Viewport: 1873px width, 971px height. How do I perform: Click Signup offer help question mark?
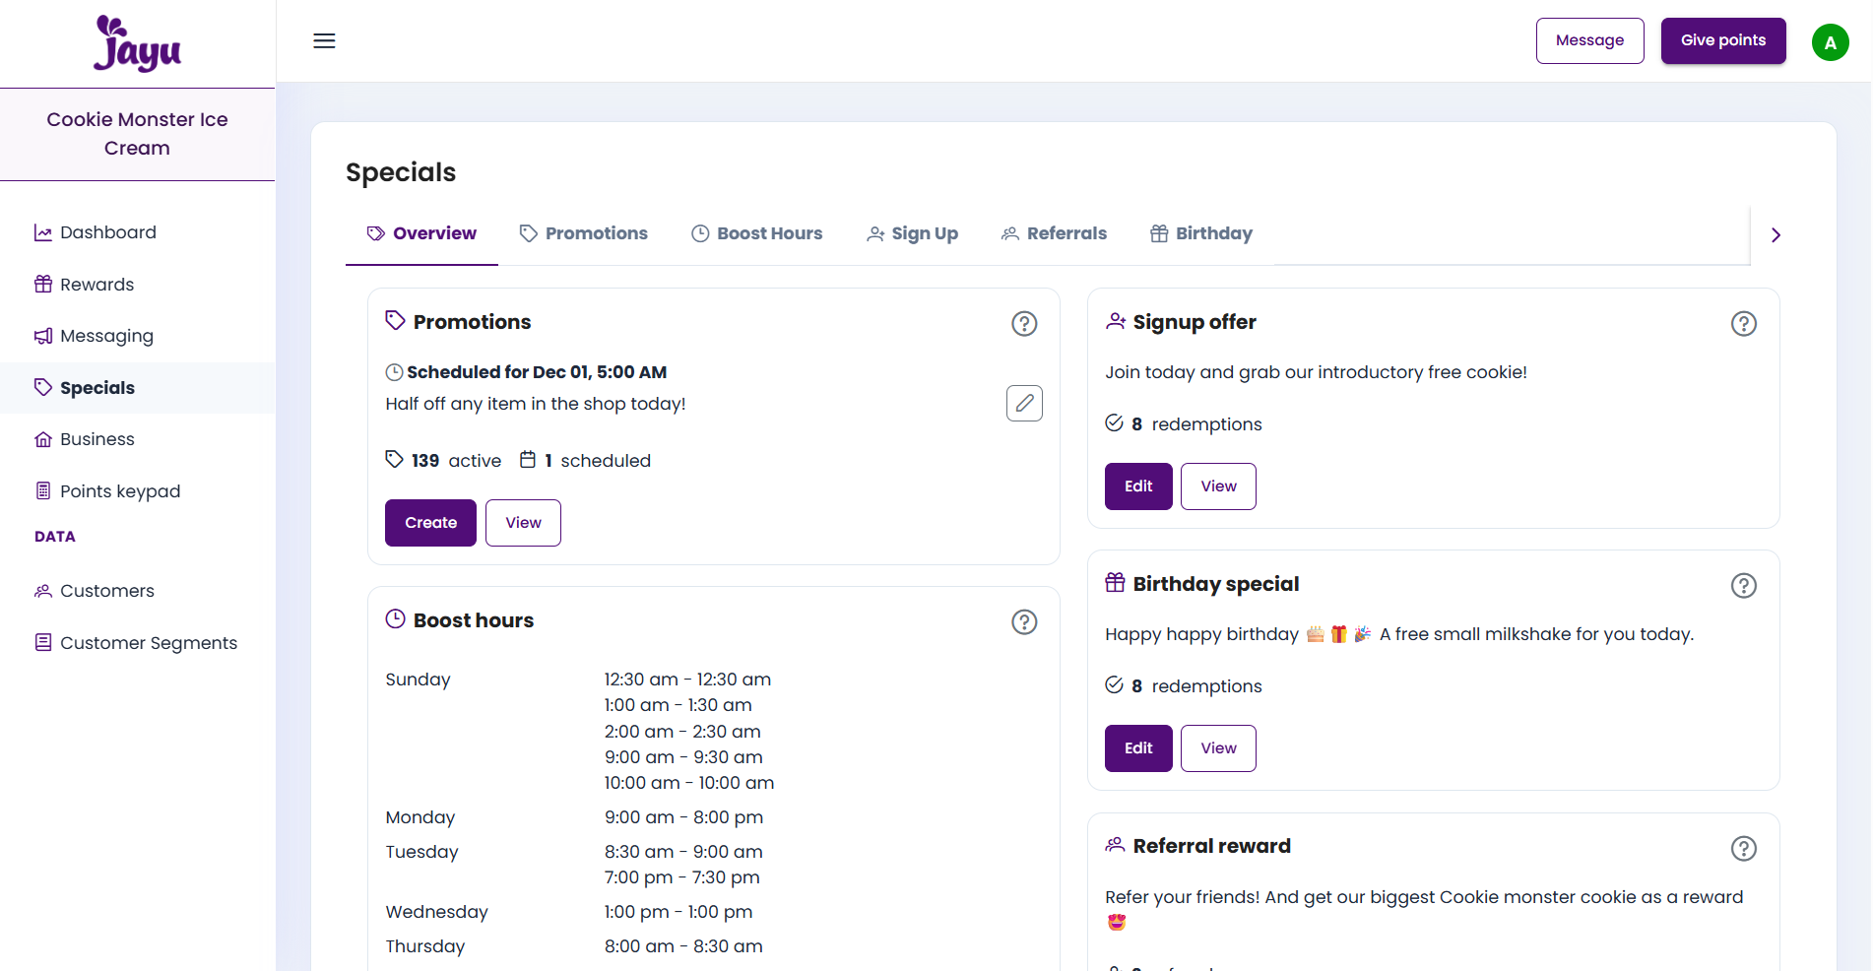(x=1743, y=323)
